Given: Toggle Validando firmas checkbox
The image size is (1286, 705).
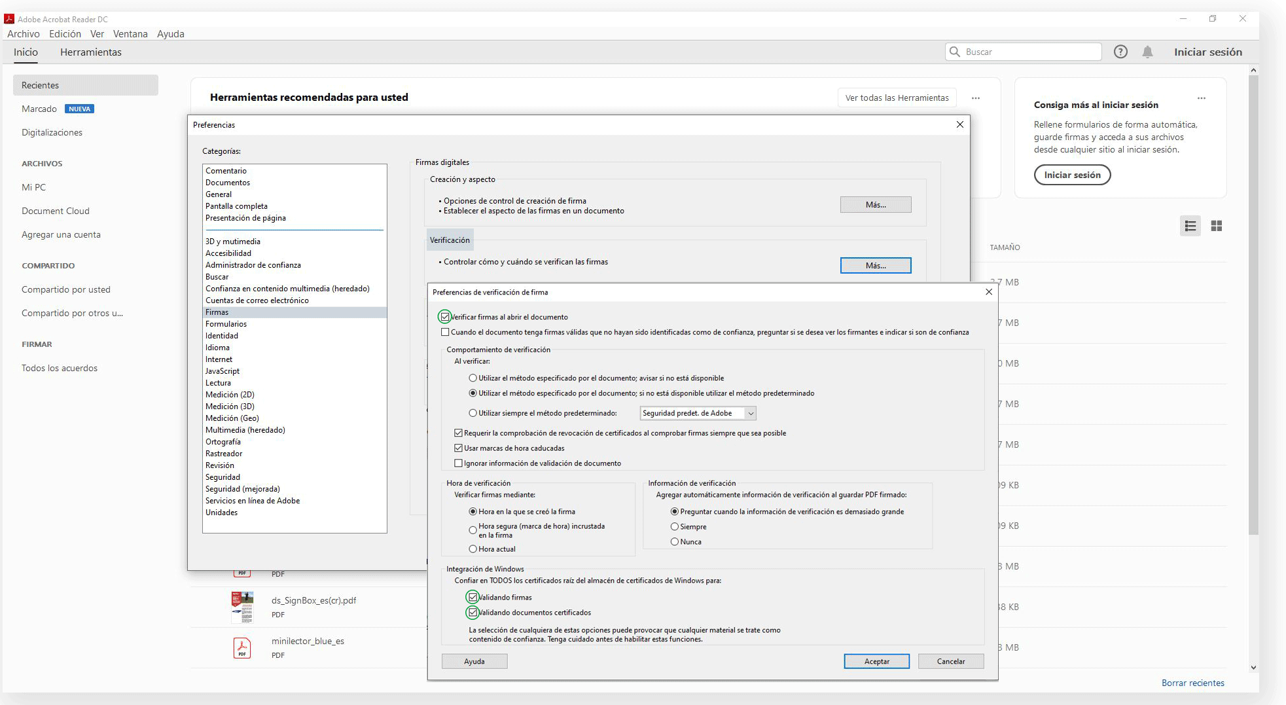Looking at the screenshot, I should pyautogui.click(x=473, y=597).
